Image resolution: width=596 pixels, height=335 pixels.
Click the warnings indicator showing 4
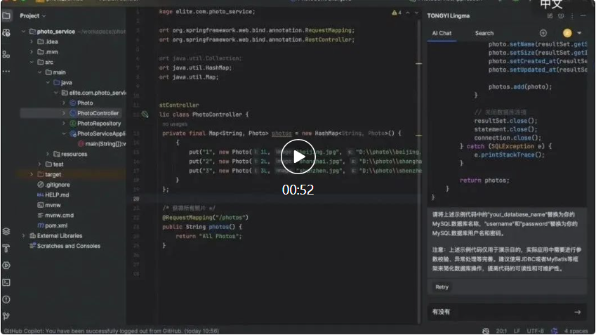coord(397,13)
